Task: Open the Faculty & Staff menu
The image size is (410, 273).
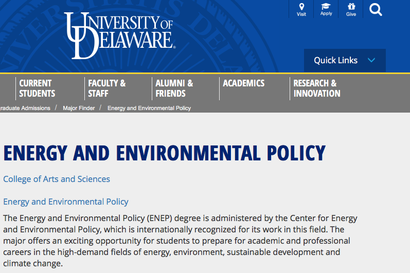Action: pyautogui.click(x=106, y=88)
